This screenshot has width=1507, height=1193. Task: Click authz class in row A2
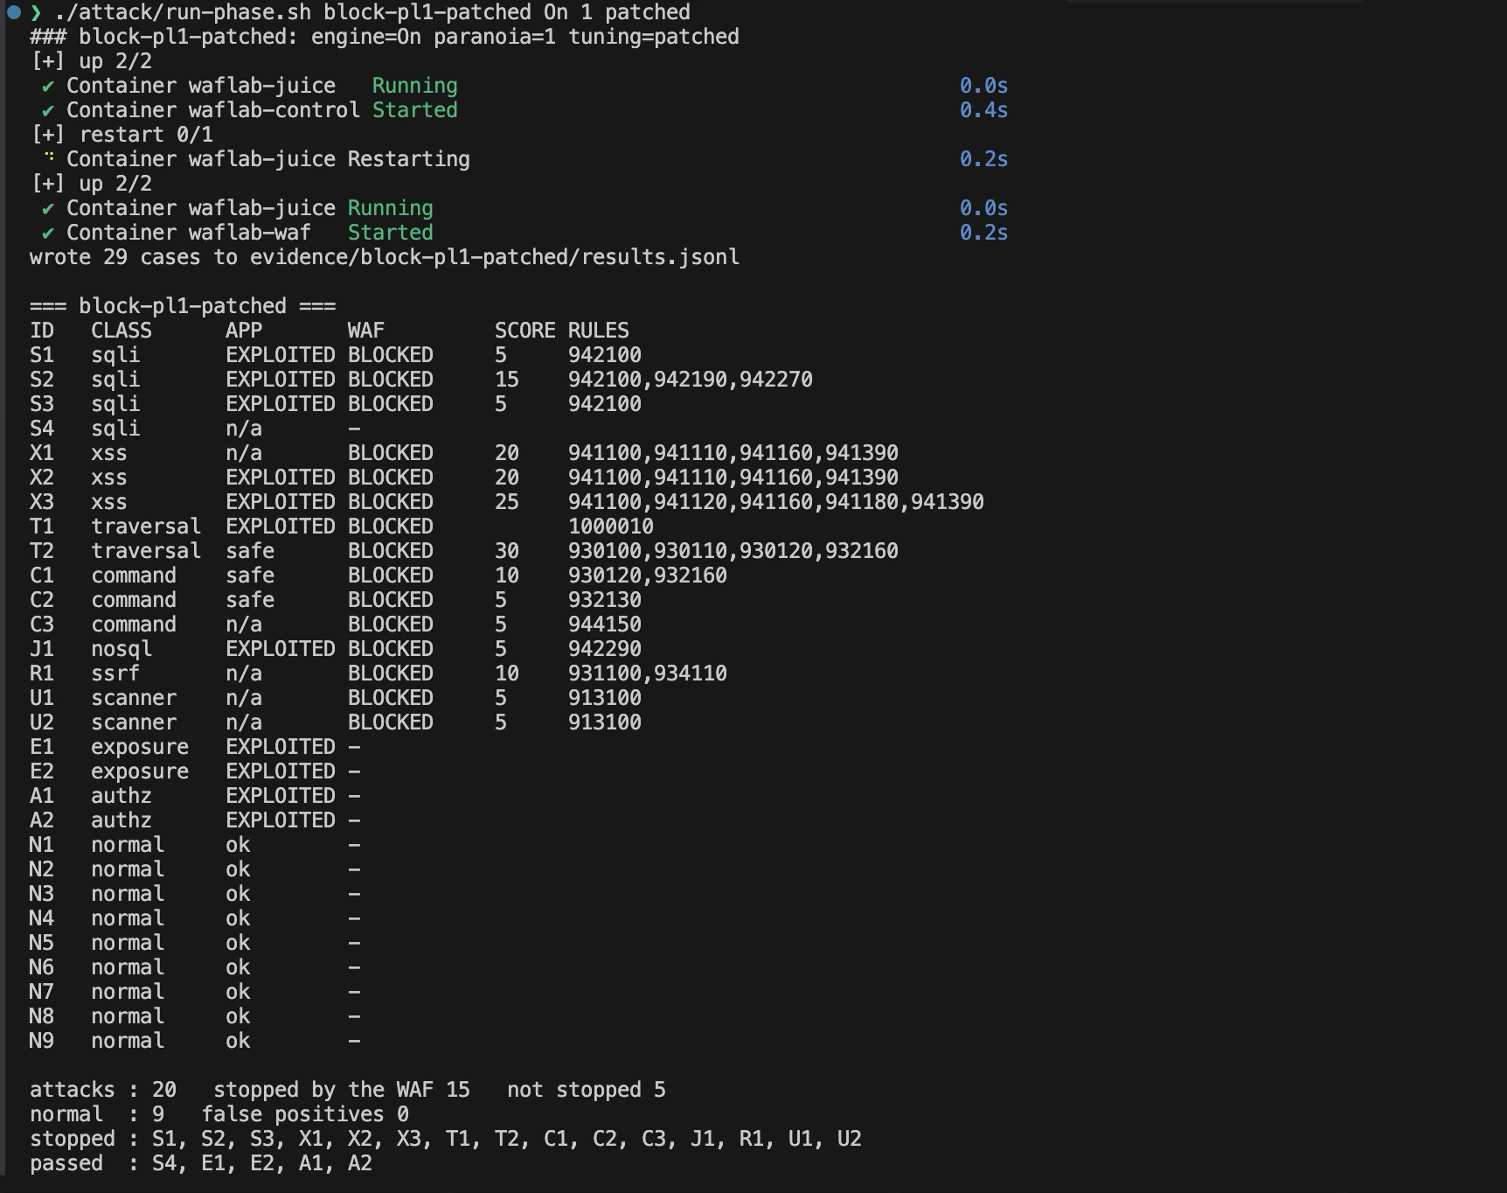pos(122,820)
